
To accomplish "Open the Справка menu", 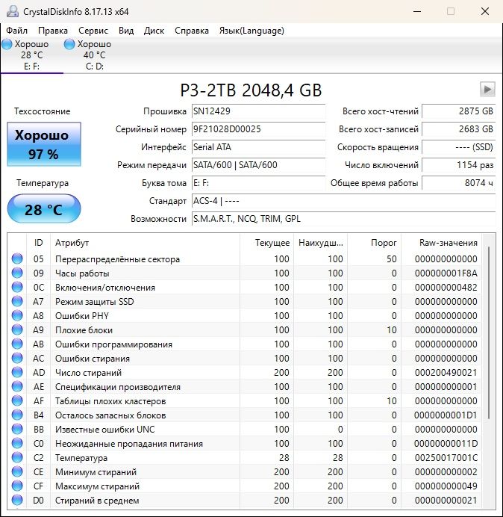I will (192, 31).
